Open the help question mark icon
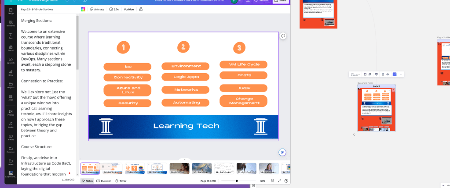The image size is (450, 188). (x=286, y=181)
